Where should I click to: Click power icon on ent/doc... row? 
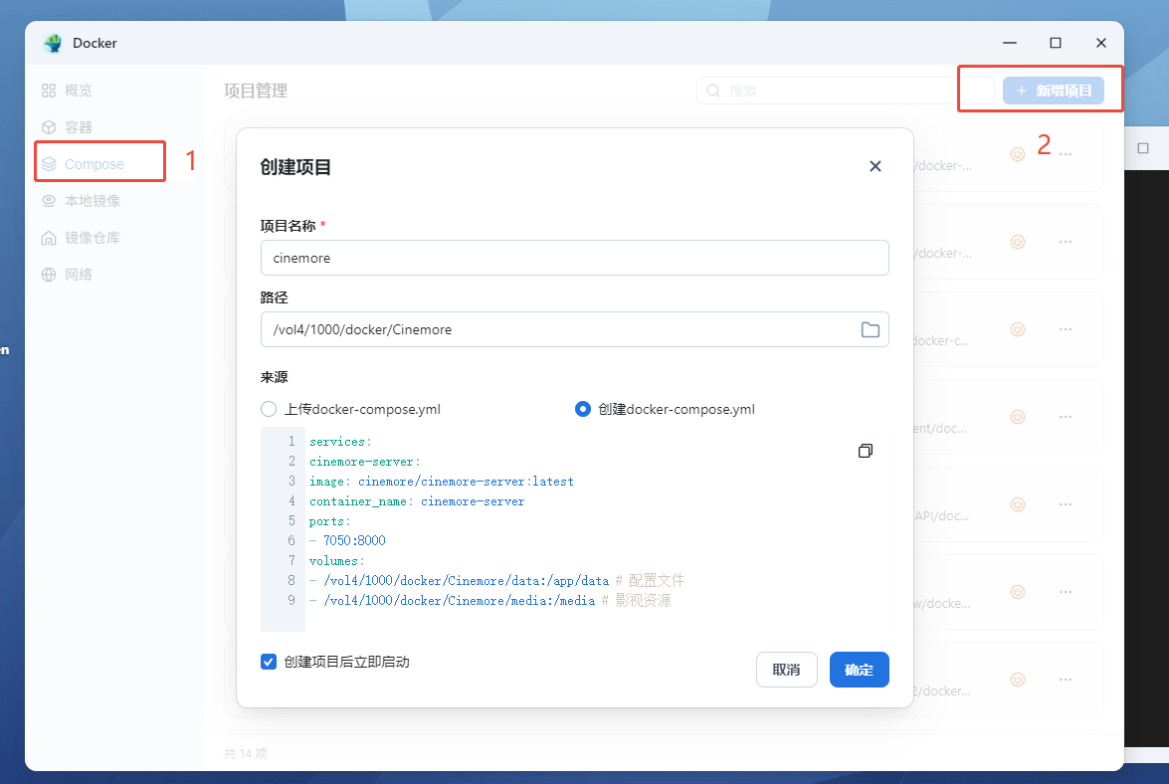pos(1018,417)
